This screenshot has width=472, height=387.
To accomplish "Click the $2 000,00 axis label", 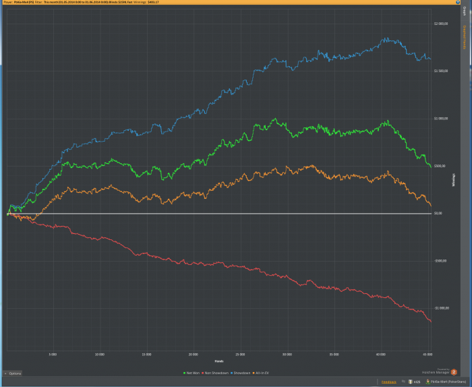I will [x=441, y=24].
